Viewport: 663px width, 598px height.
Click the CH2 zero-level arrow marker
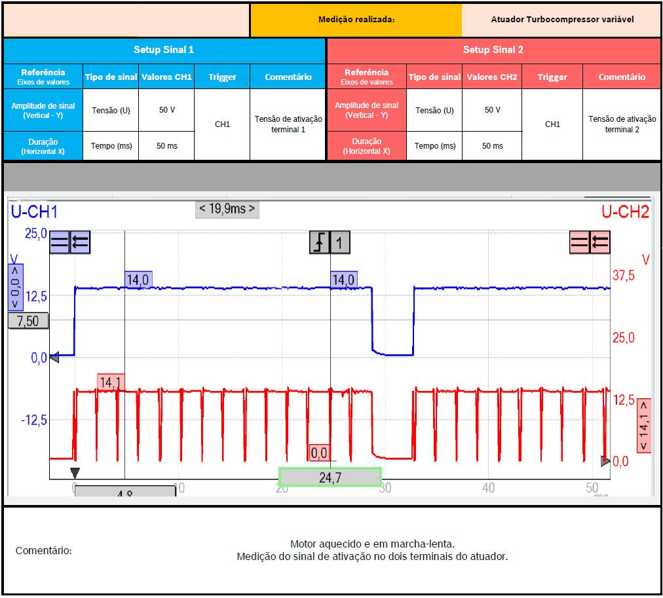coord(605,462)
